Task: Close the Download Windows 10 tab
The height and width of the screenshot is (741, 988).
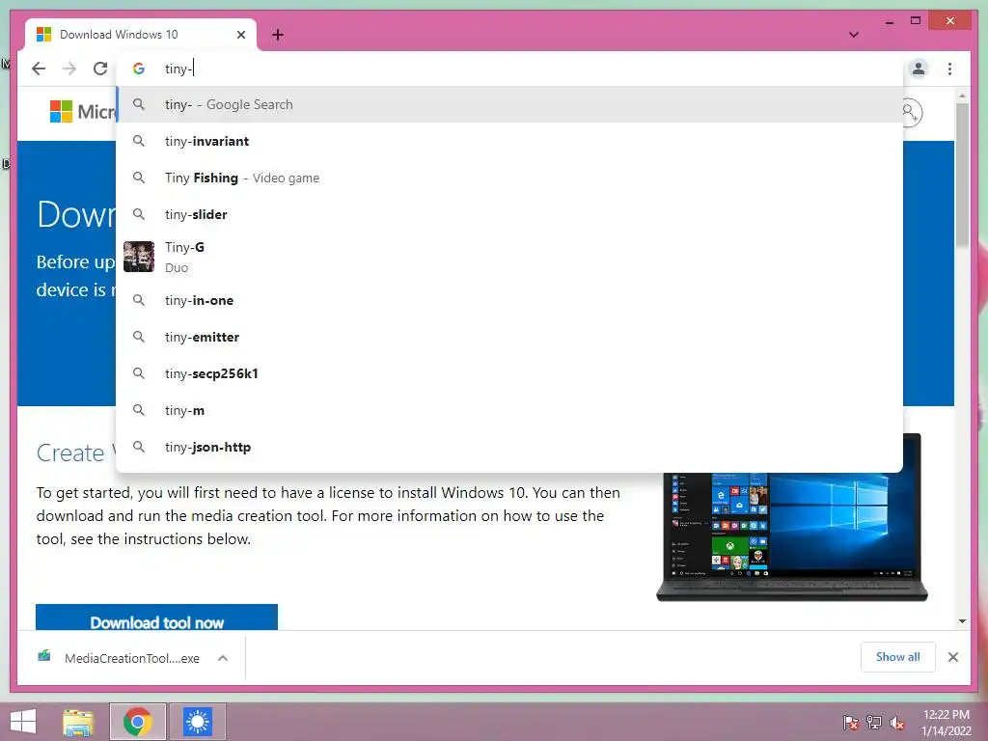Action: 240,35
